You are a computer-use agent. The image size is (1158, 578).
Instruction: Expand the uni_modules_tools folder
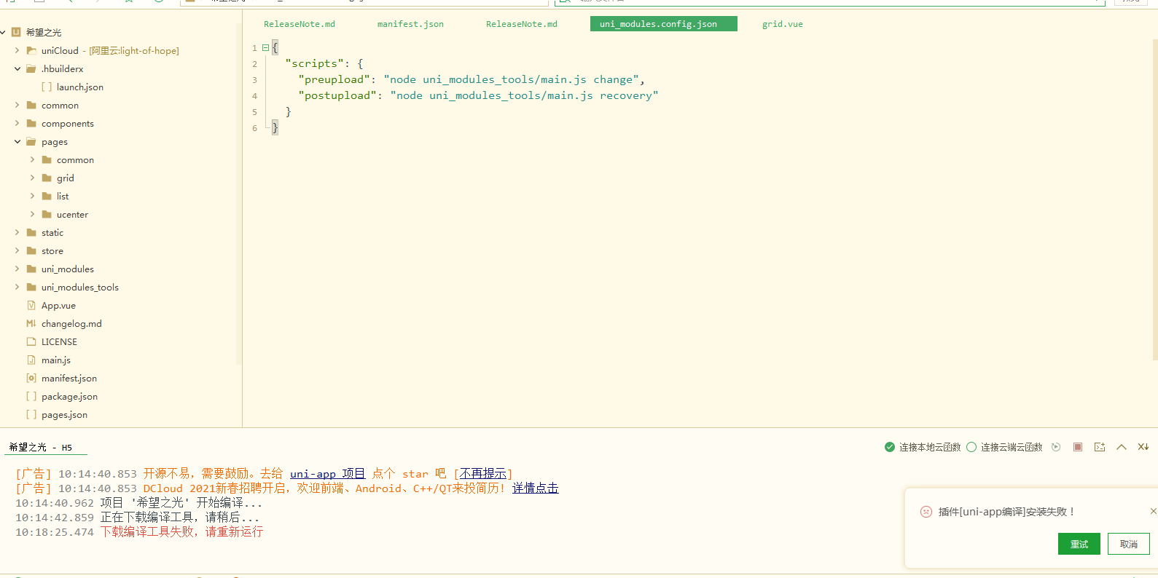[x=17, y=288]
